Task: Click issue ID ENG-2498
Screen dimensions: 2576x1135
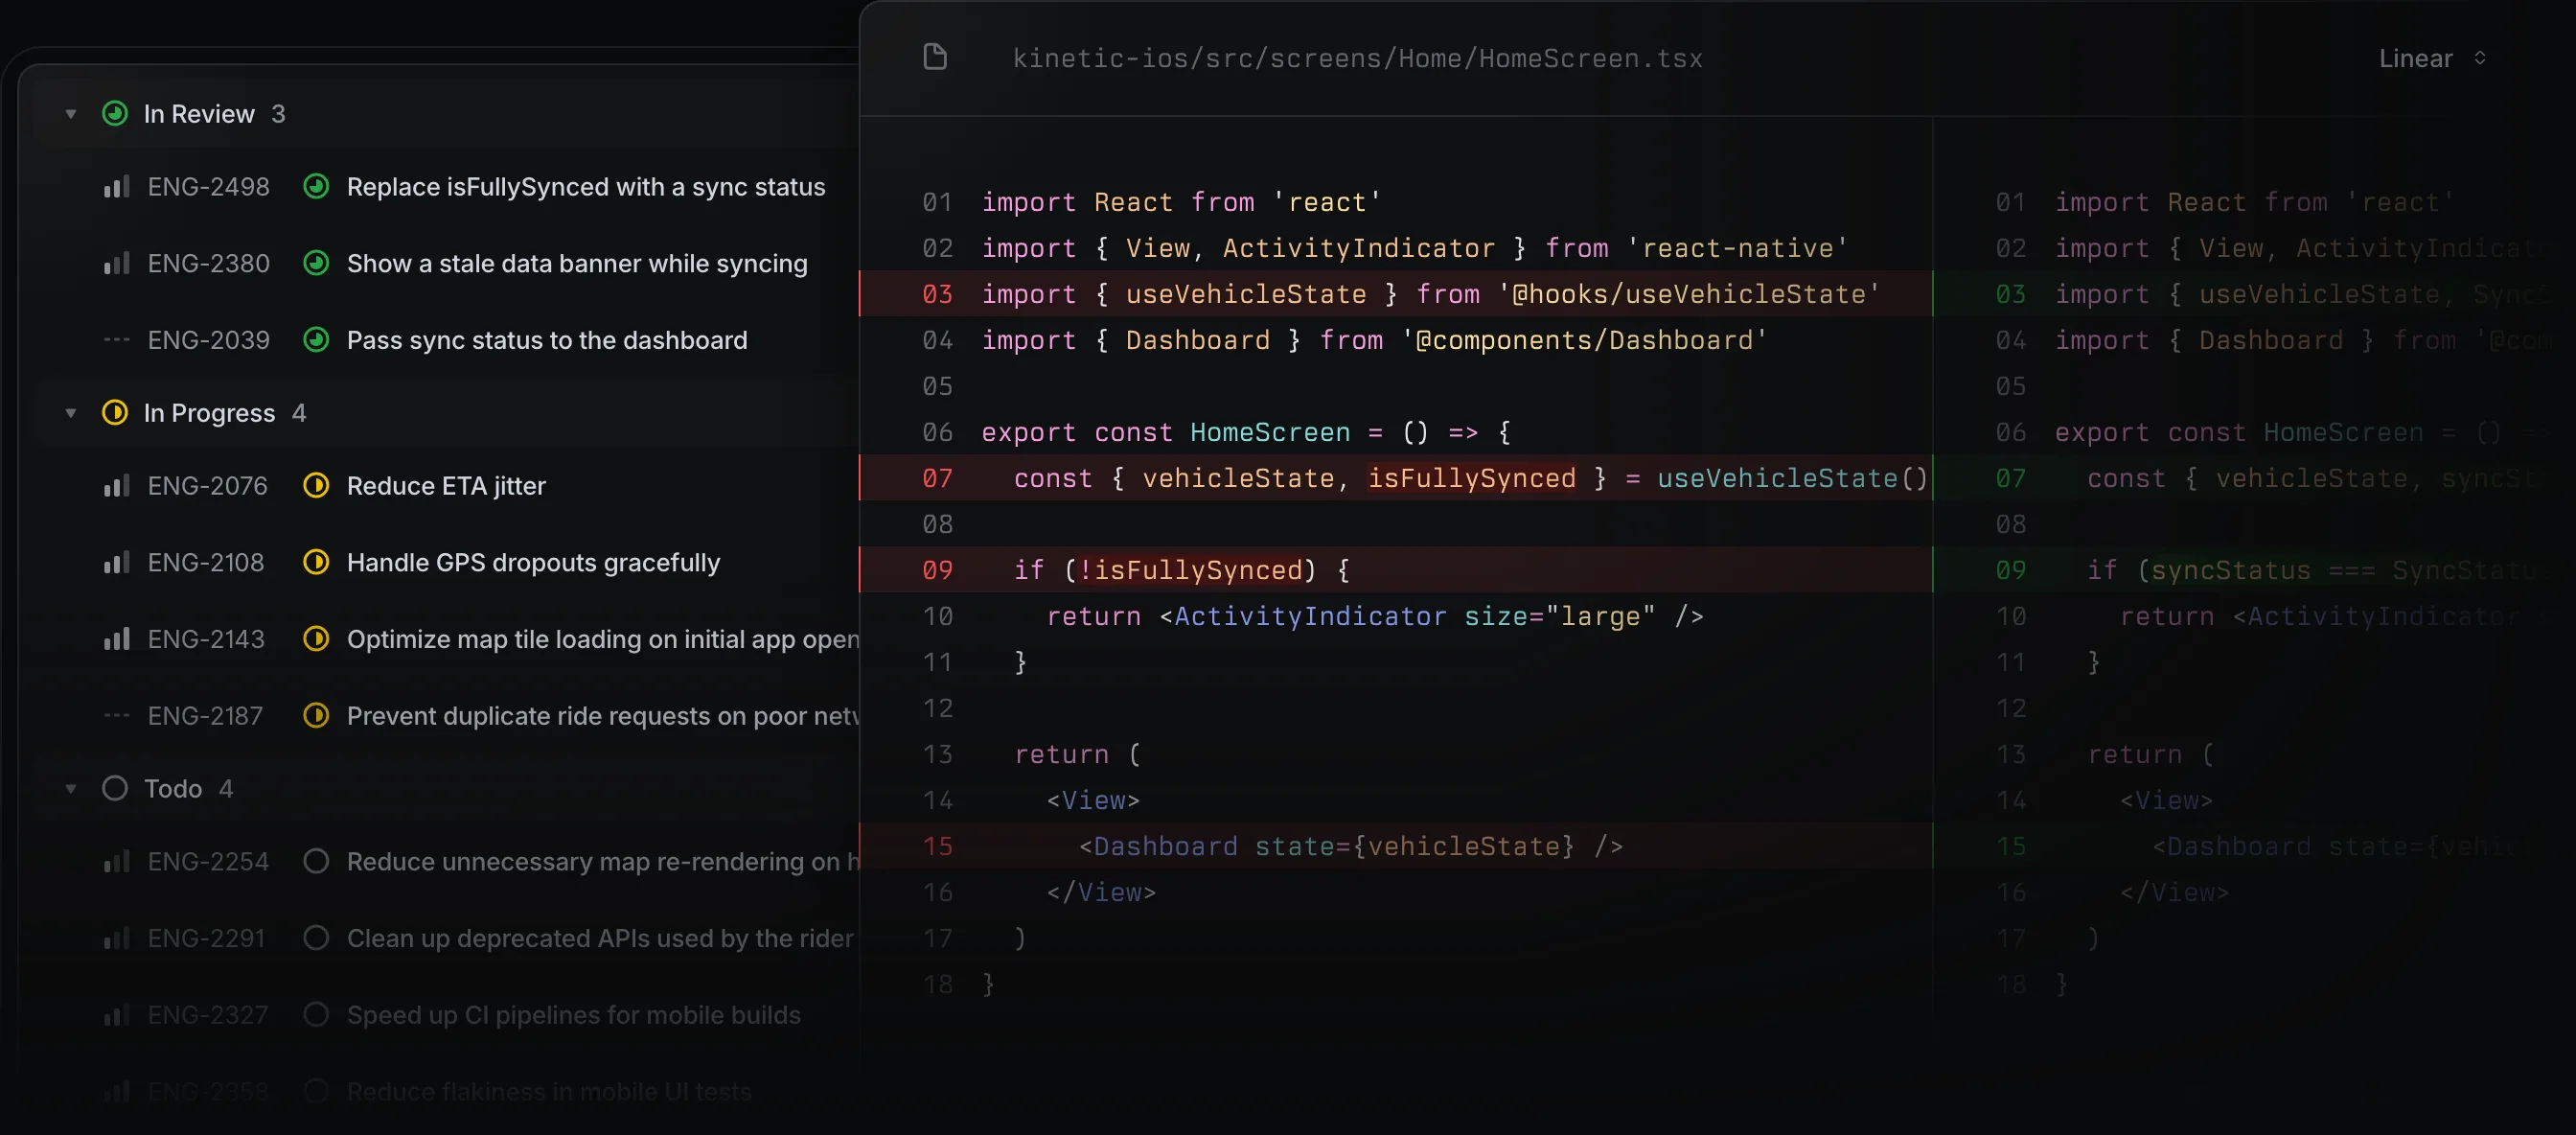Action: pyautogui.click(x=209, y=187)
